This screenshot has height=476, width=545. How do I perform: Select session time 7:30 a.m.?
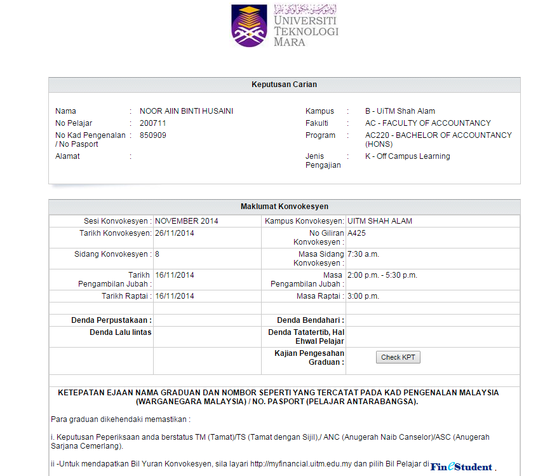[x=363, y=254]
